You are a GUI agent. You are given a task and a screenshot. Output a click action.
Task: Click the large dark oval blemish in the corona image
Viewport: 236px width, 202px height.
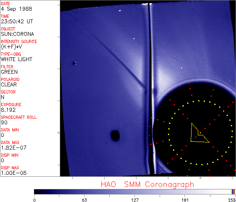(x=115, y=136)
